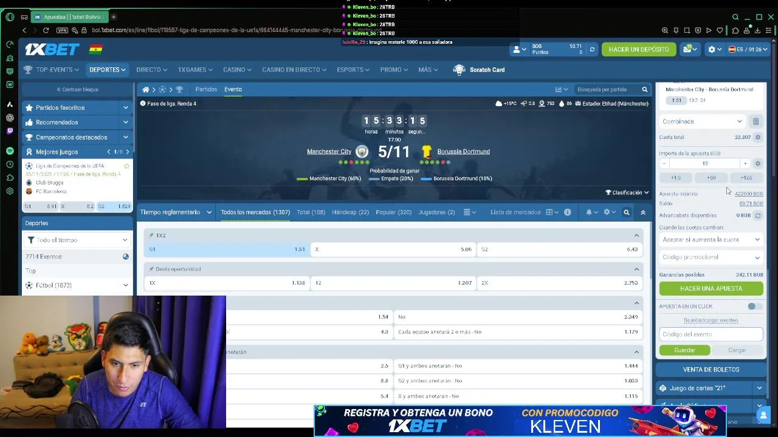This screenshot has height=437, width=778.
Task: Go to next Mejores juegos slide
Action: [127, 152]
